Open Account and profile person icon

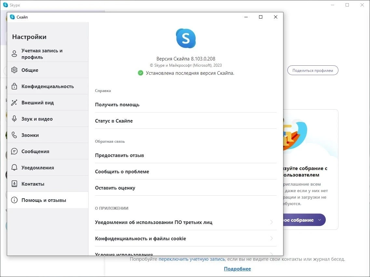click(14, 54)
